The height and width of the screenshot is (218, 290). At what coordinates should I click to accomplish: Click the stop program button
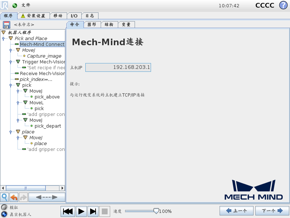pos(105,211)
